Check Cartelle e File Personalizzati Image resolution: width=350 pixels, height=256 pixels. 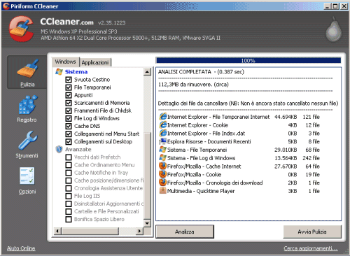pyautogui.click(x=69, y=211)
